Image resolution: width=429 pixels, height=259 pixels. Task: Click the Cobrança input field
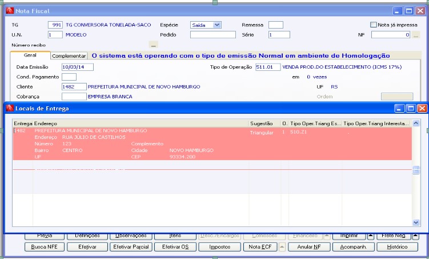point(74,97)
